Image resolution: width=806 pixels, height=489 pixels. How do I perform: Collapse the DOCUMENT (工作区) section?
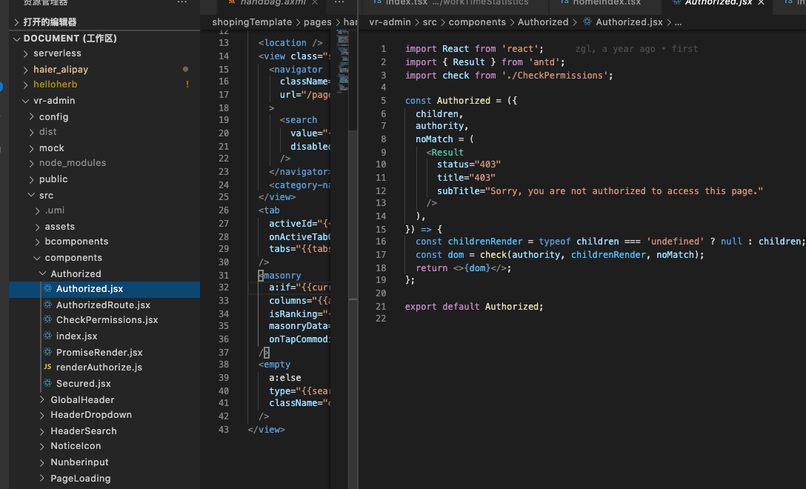[16, 39]
